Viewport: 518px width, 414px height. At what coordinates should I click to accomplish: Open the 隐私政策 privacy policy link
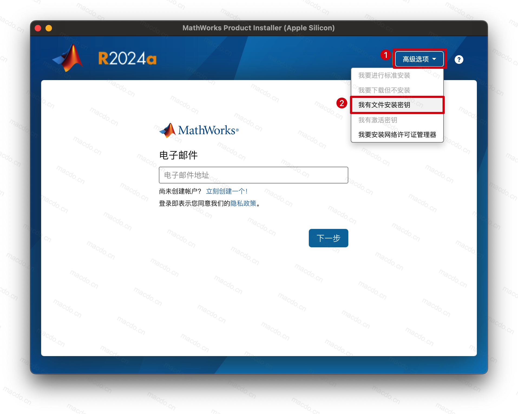click(x=243, y=203)
